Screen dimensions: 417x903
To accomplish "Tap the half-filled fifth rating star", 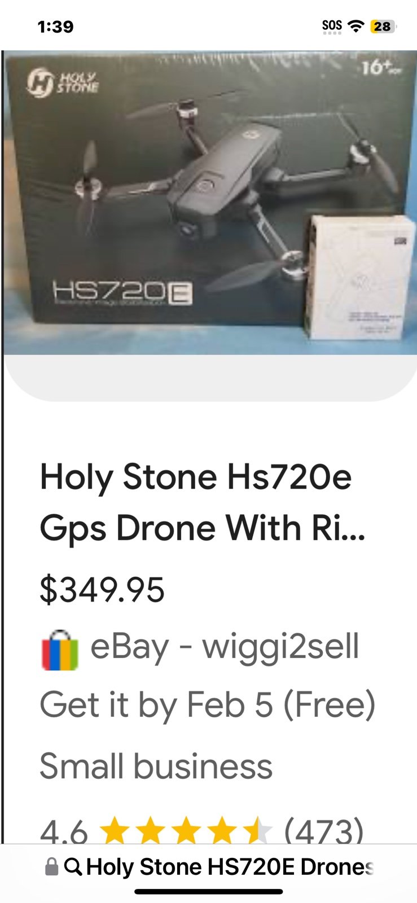I will tap(257, 831).
